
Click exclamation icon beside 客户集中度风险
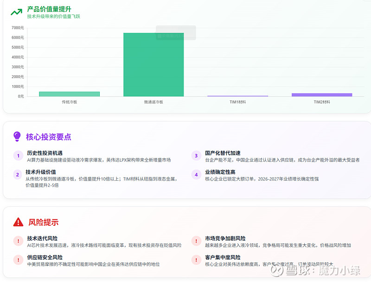[196, 260]
